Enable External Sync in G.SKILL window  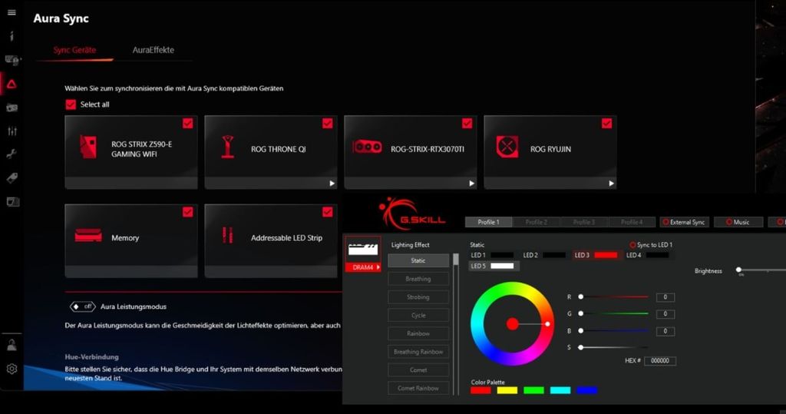(685, 222)
